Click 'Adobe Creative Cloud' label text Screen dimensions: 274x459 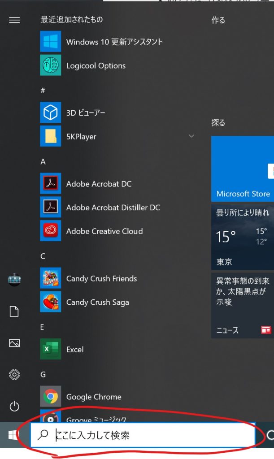[104, 231]
